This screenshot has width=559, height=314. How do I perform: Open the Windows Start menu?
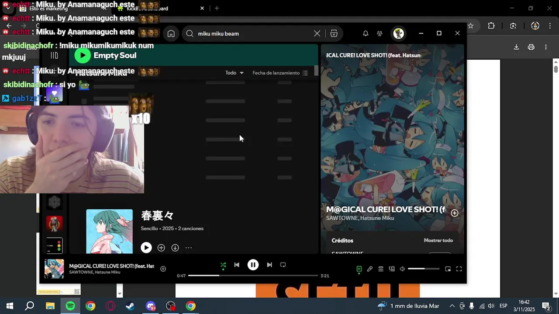10,306
